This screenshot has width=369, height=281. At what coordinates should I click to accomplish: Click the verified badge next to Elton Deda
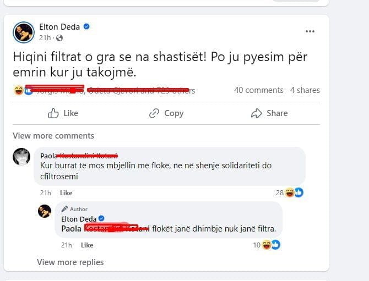point(86,26)
